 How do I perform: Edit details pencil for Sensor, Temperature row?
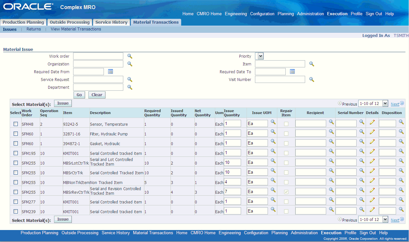click(372, 122)
